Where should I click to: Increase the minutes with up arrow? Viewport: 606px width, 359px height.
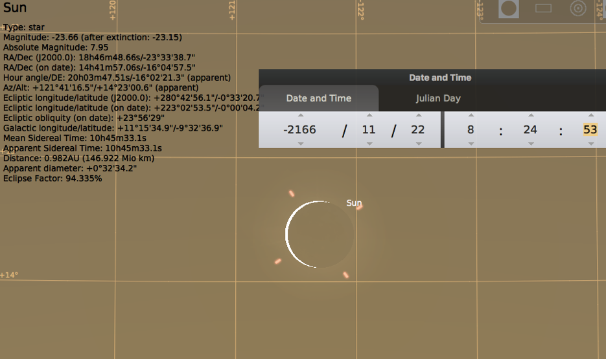coord(530,116)
